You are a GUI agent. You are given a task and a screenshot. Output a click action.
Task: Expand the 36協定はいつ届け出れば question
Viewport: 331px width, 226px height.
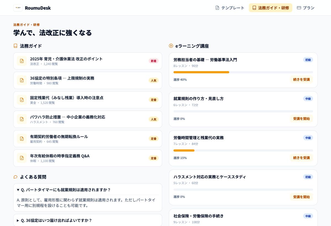pyautogui.click(x=88, y=220)
